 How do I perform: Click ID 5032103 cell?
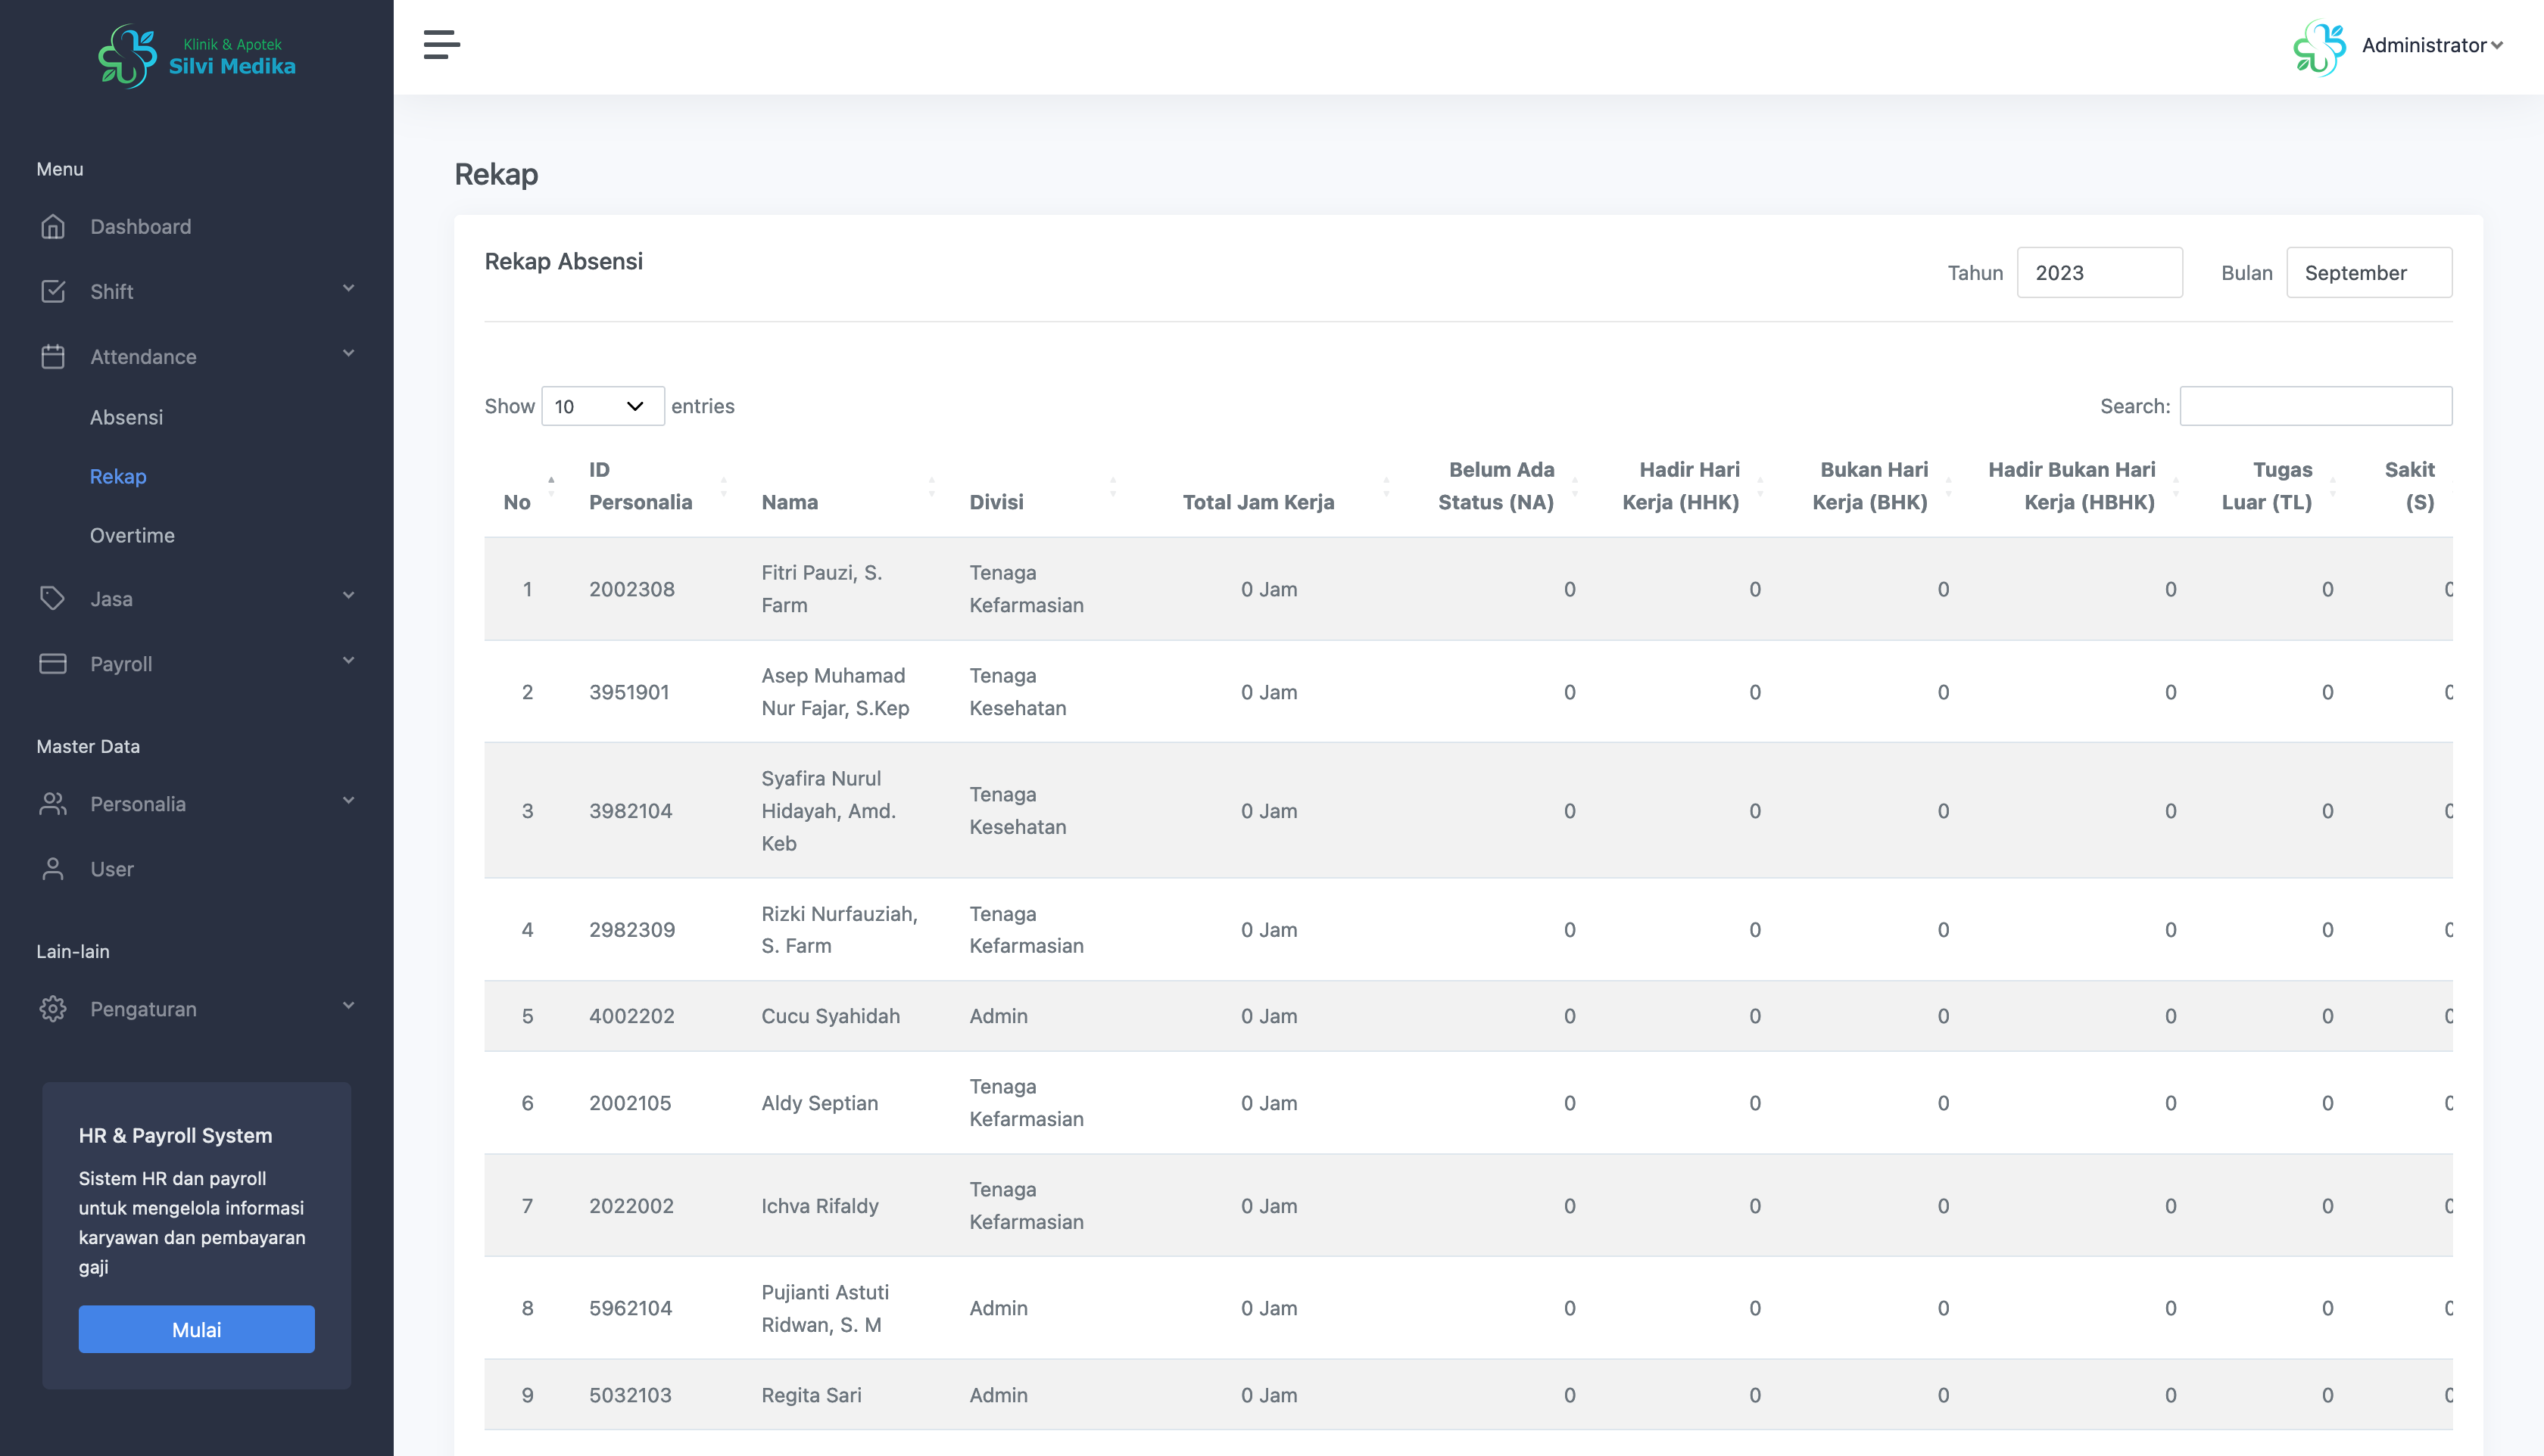(630, 1396)
